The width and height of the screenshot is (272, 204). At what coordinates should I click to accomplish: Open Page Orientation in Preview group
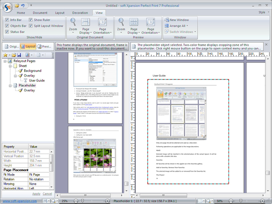click(x=151, y=26)
